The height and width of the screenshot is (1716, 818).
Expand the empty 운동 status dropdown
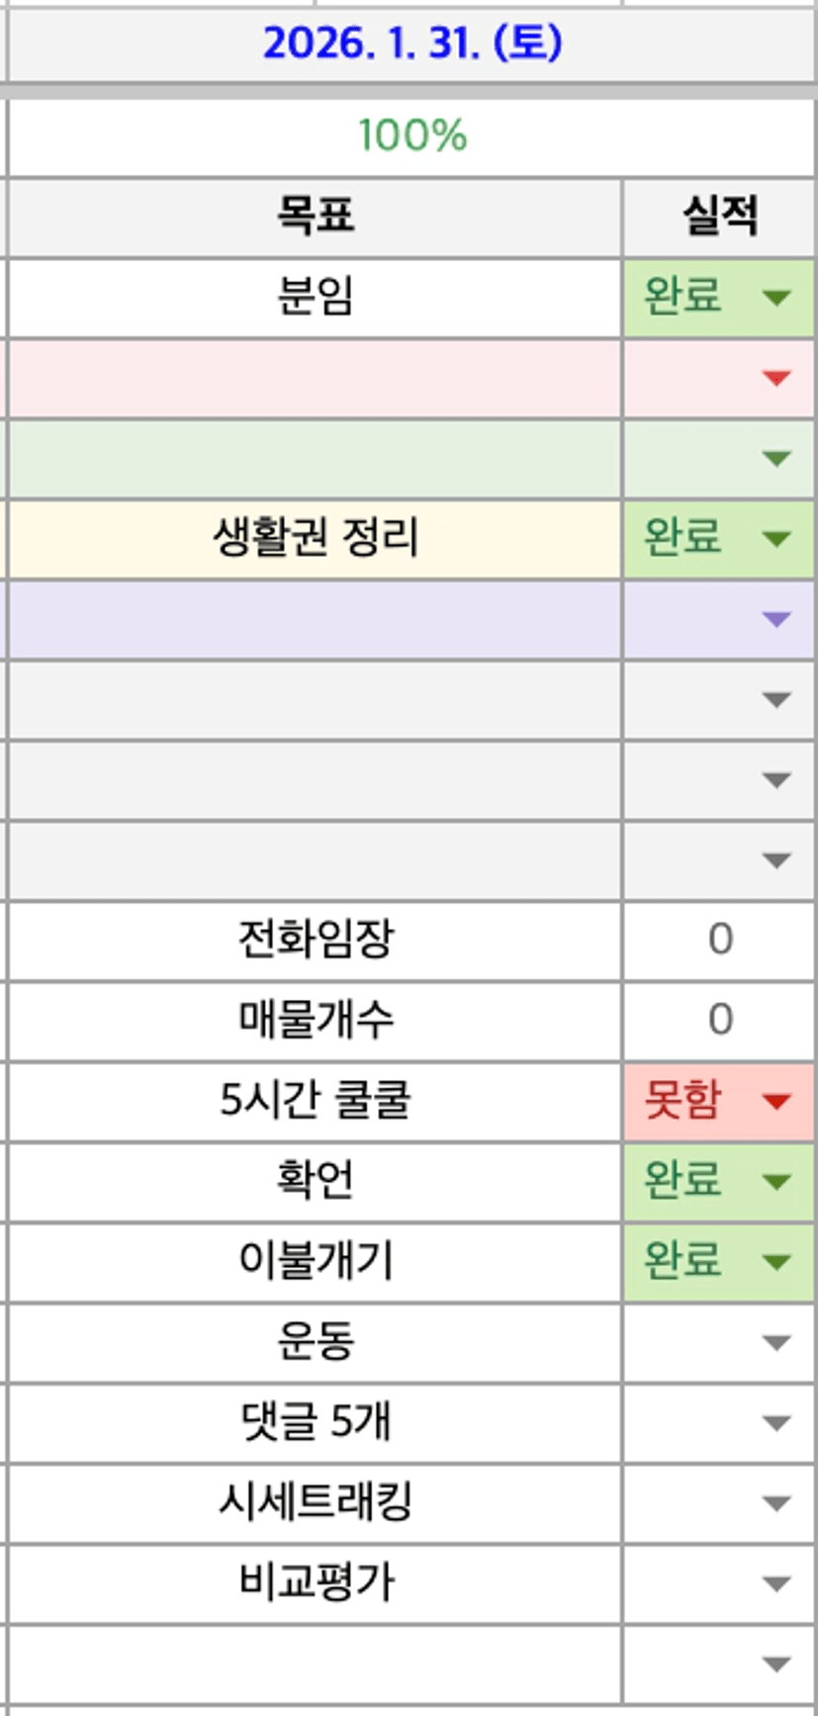(776, 1342)
